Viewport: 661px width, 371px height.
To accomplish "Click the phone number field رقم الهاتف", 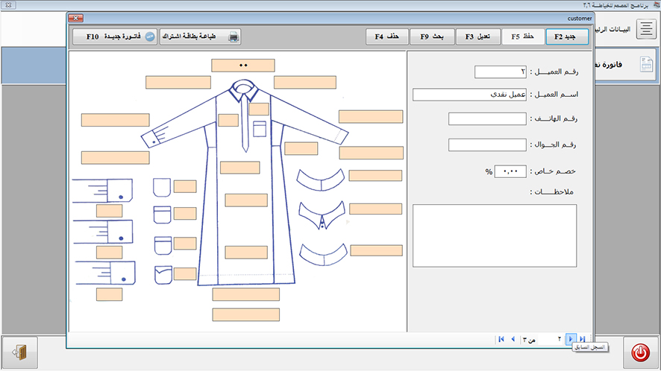I will pyautogui.click(x=487, y=119).
